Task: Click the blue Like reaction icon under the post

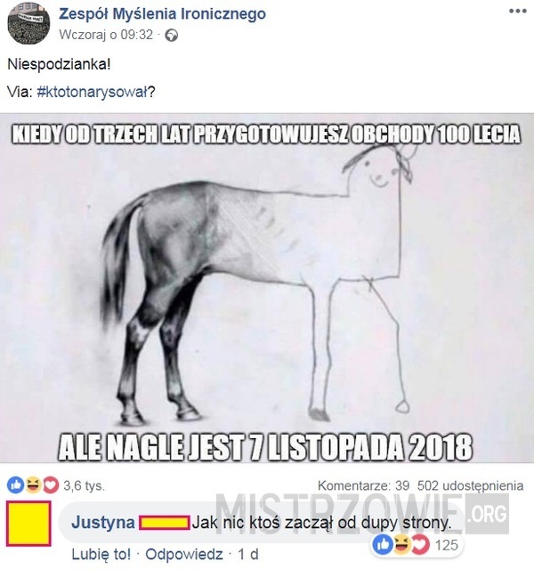Action: [x=15, y=485]
